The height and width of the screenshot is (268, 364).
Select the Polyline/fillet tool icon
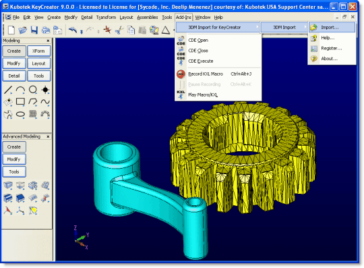coord(33,102)
